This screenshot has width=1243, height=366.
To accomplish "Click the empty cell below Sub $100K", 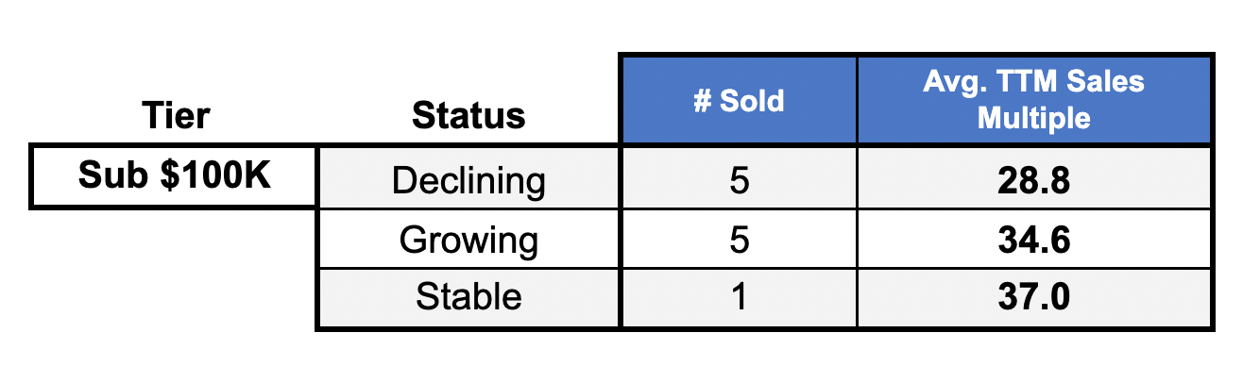I will 175,269.
